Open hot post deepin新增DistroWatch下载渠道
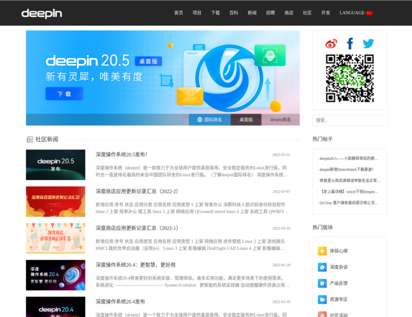The width and height of the screenshot is (412, 317). [346, 169]
